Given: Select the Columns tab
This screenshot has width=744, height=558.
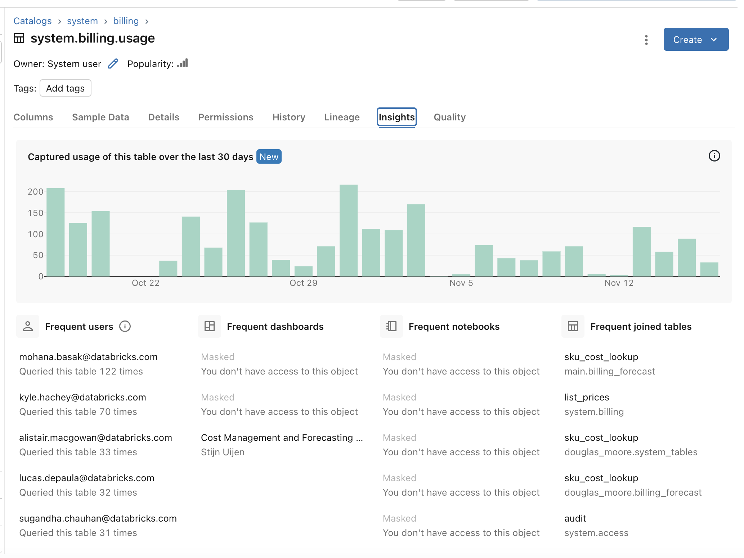Looking at the screenshot, I should [x=33, y=117].
